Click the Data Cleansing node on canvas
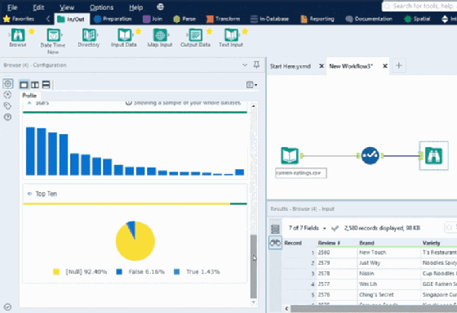The image size is (457, 313). click(x=370, y=155)
